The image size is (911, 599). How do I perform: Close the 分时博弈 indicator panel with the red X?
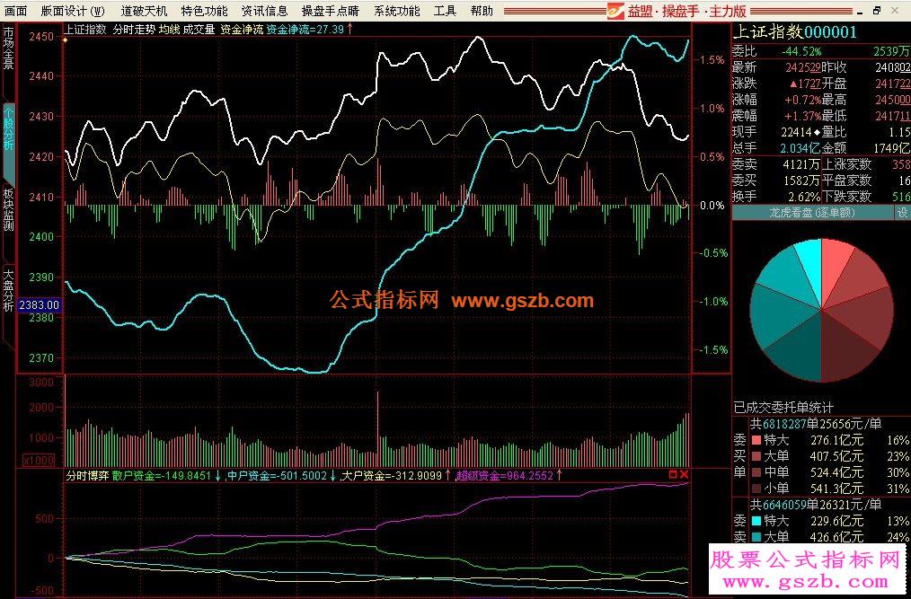point(684,475)
